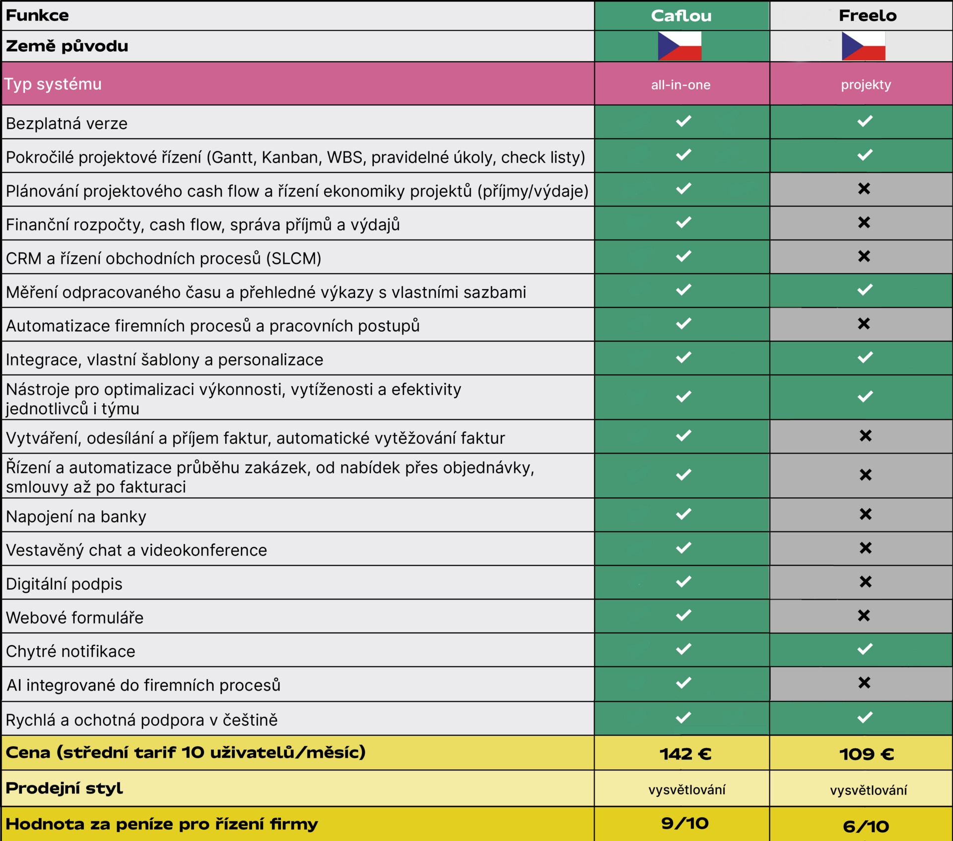Select the Caflou column header
The height and width of the screenshot is (841, 953).
[681, 16]
